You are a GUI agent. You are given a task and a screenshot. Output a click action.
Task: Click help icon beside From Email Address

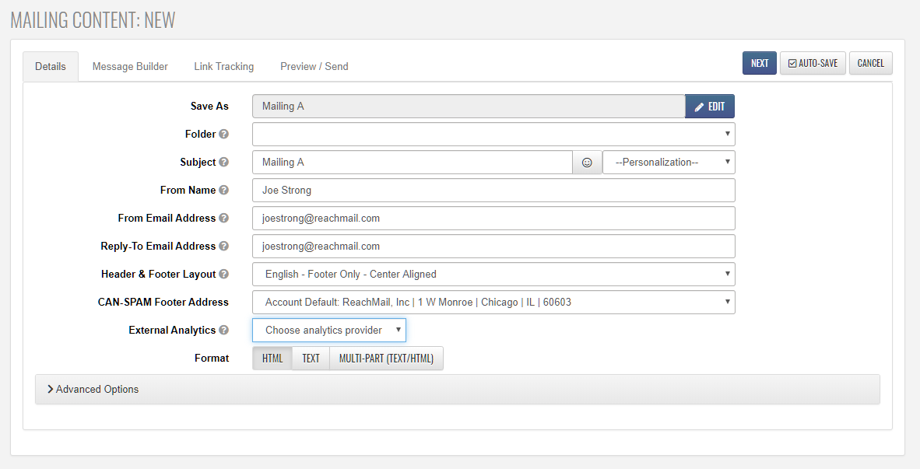point(223,219)
